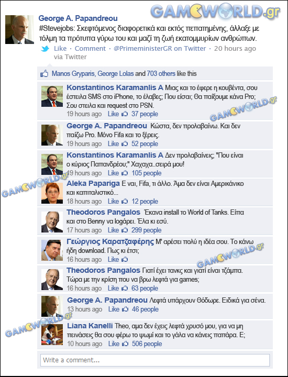The height and width of the screenshot is (377, 288).
Task: Like the main Stevejobs post
Action: coord(60,48)
